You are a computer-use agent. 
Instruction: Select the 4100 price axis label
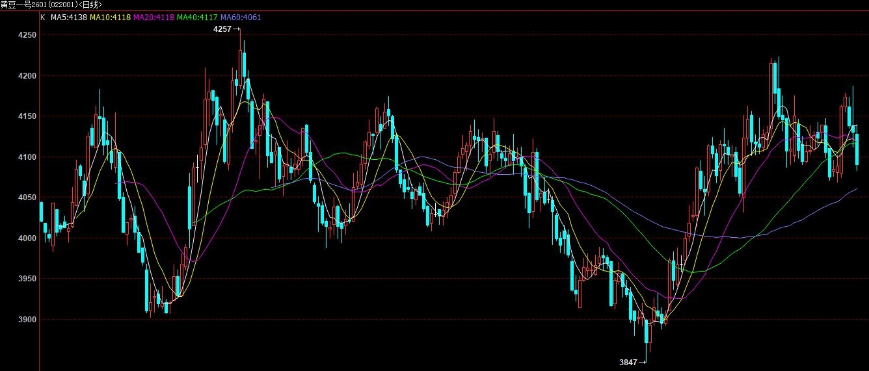click(27, 157)
